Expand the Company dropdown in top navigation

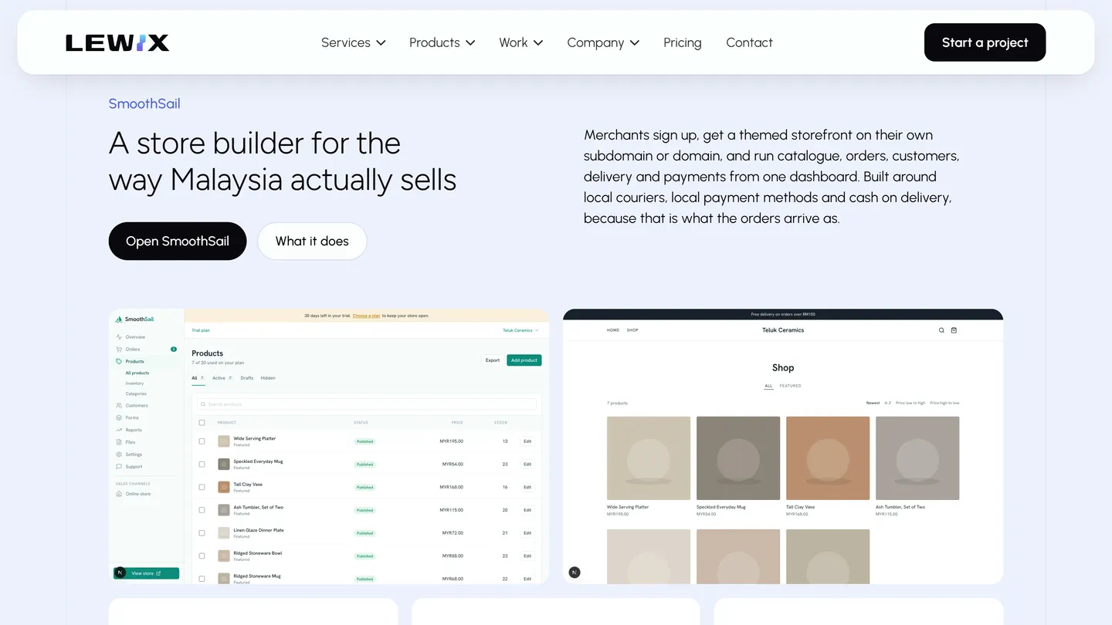(x=603, y=42)
